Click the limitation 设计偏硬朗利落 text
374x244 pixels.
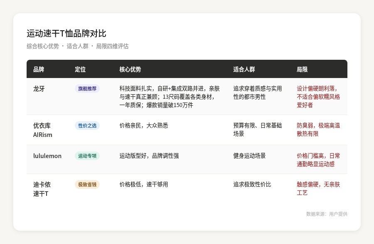point(317,89)
